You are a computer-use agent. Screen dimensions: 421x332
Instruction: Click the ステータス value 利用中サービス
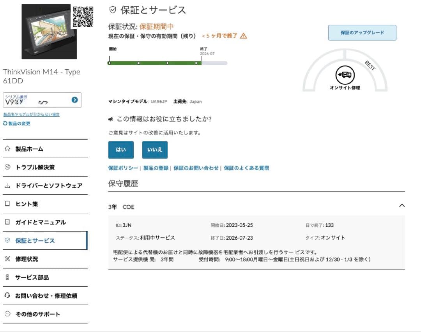click(157, 238)
